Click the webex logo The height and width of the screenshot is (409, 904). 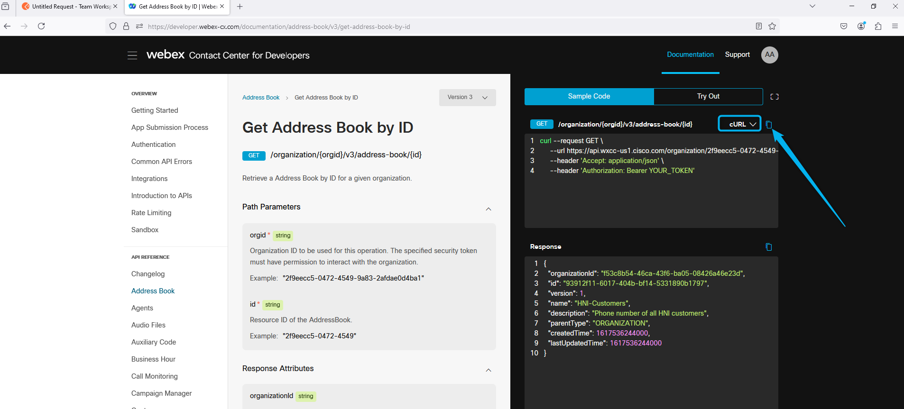[x=166, y=55]
